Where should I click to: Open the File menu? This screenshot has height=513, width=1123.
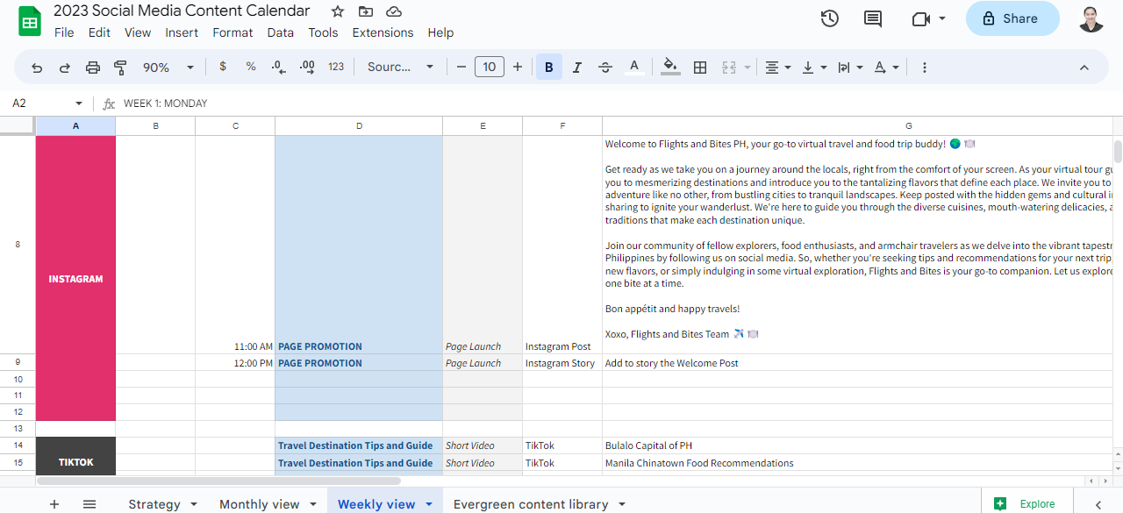64,32
